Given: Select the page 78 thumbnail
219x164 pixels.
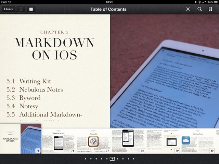Looking at the screenshot, I should click(x=128, y=141).
